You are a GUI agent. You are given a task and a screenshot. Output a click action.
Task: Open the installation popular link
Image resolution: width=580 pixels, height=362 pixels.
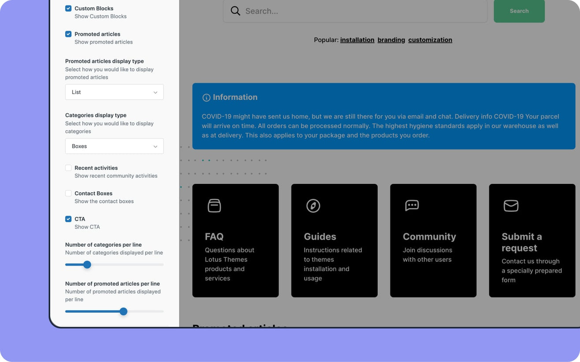point(357,40)
